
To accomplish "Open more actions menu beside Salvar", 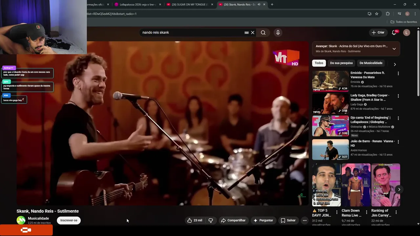I will tap(304, 220).
